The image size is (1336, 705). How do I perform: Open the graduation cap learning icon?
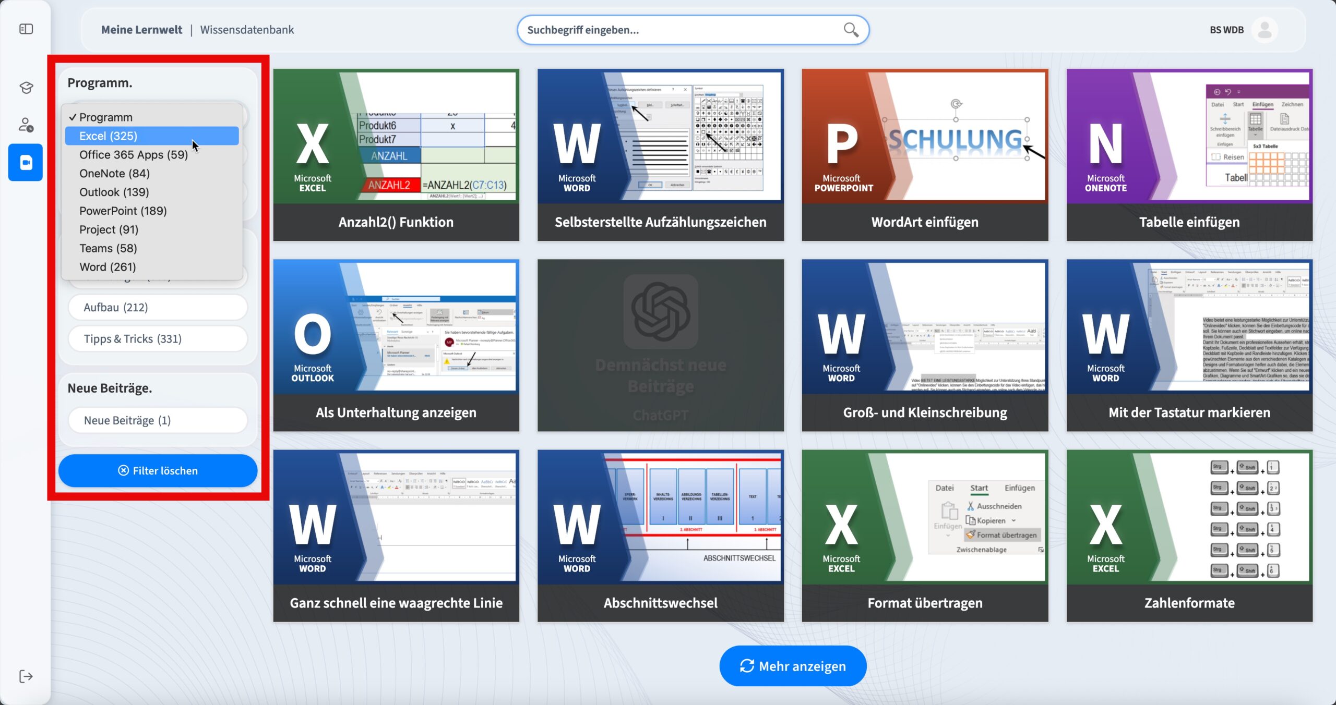(x=26, y=87)
